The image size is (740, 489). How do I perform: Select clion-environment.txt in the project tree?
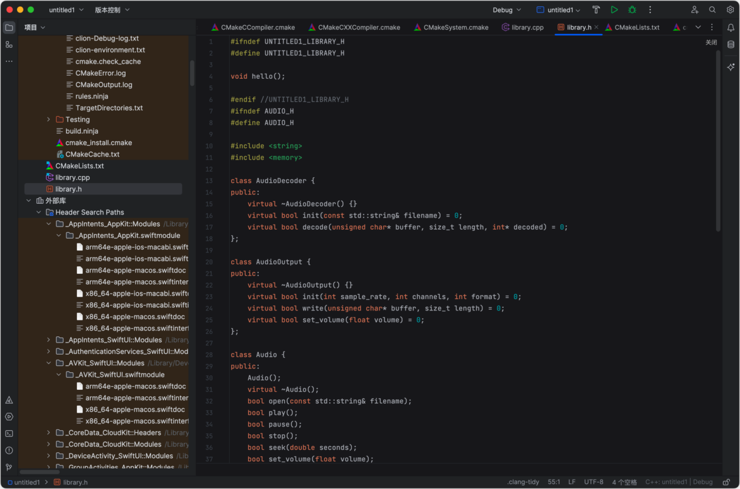point(110,50)
